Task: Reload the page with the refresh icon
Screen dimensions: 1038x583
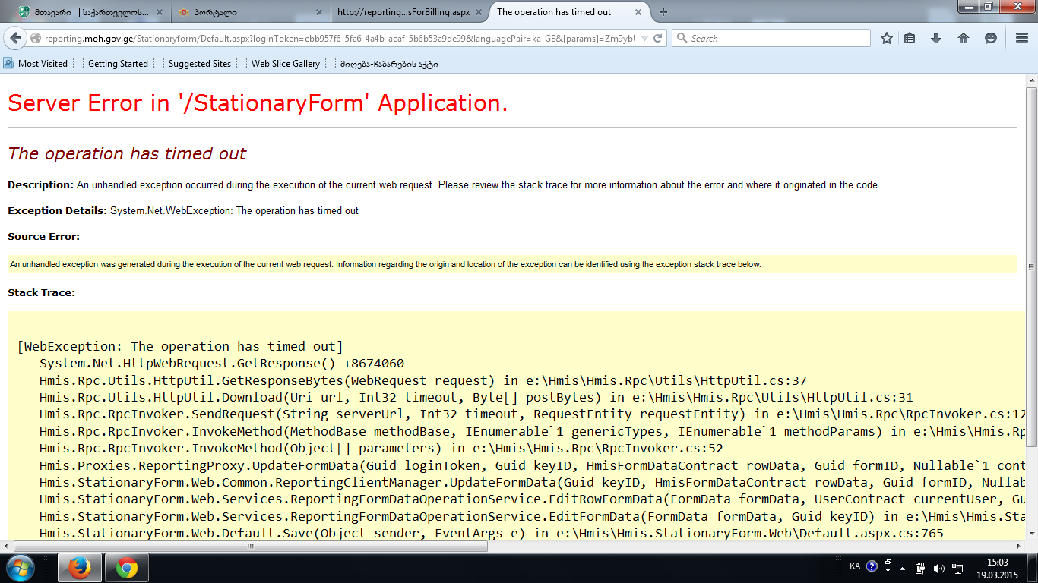Action: click(658, 39)
